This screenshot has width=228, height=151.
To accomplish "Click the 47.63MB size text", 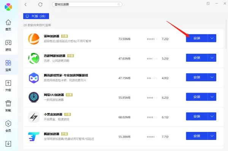I will point(125,59).
